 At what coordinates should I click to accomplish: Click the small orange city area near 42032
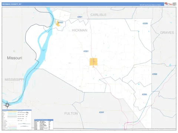click(x=57, y=24)
